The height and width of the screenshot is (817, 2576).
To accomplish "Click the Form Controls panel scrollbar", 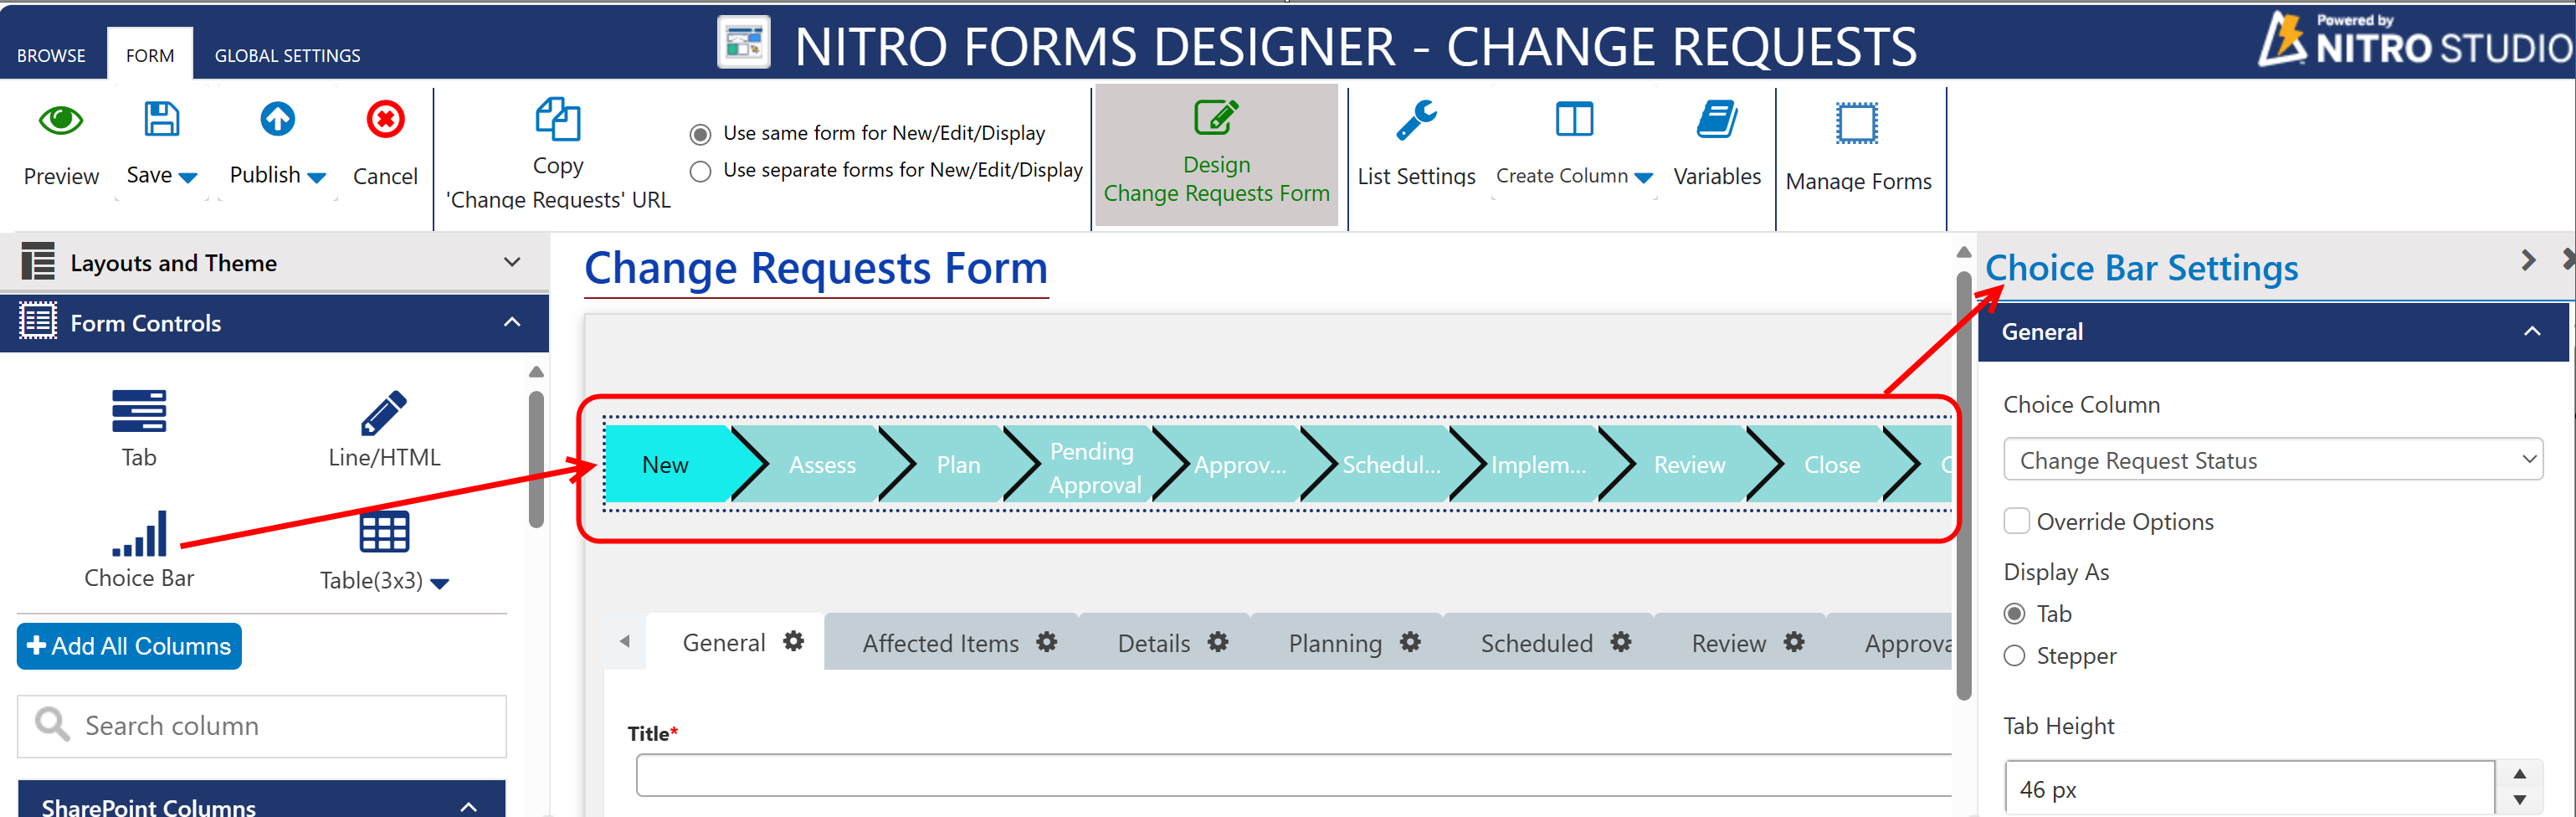I will 536,458.
